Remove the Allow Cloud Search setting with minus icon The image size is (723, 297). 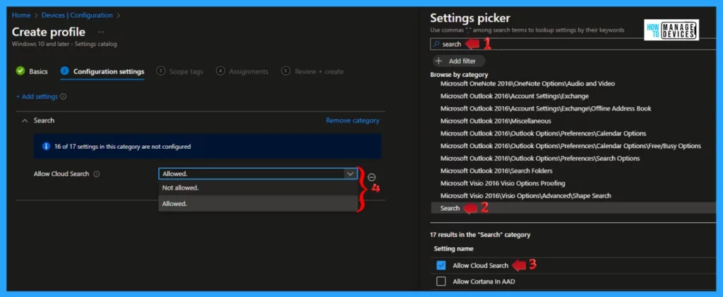pos(371,177)
